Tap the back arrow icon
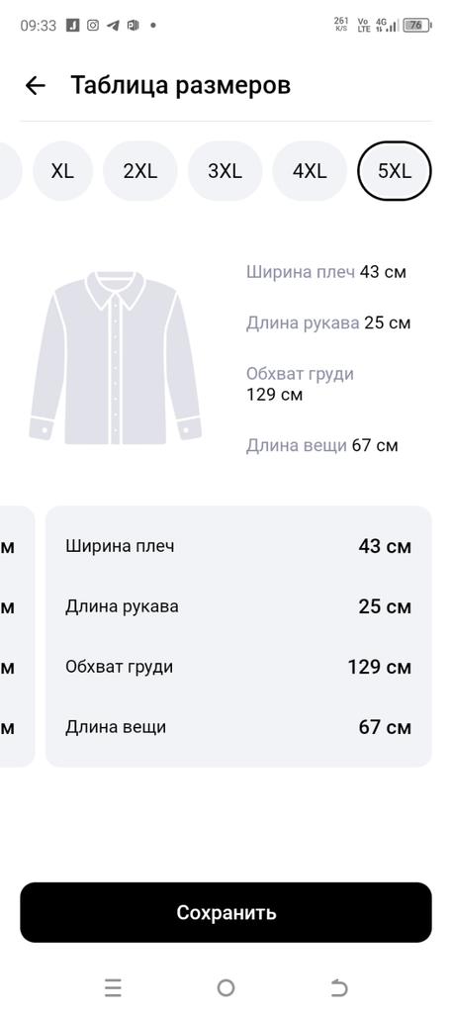Screen dimensions: 452x1013 tap(35, 85)
